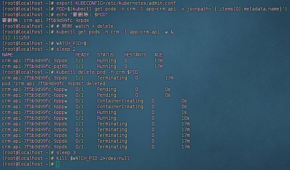290x170 pixels.
Task: Click the sleep 2 command
Action: coord(66,49)
